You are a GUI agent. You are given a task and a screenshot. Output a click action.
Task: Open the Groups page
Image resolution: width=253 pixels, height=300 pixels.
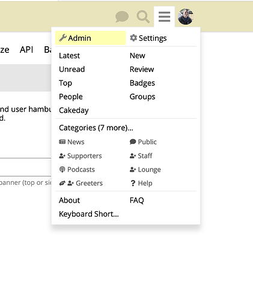tap(142, 97)
